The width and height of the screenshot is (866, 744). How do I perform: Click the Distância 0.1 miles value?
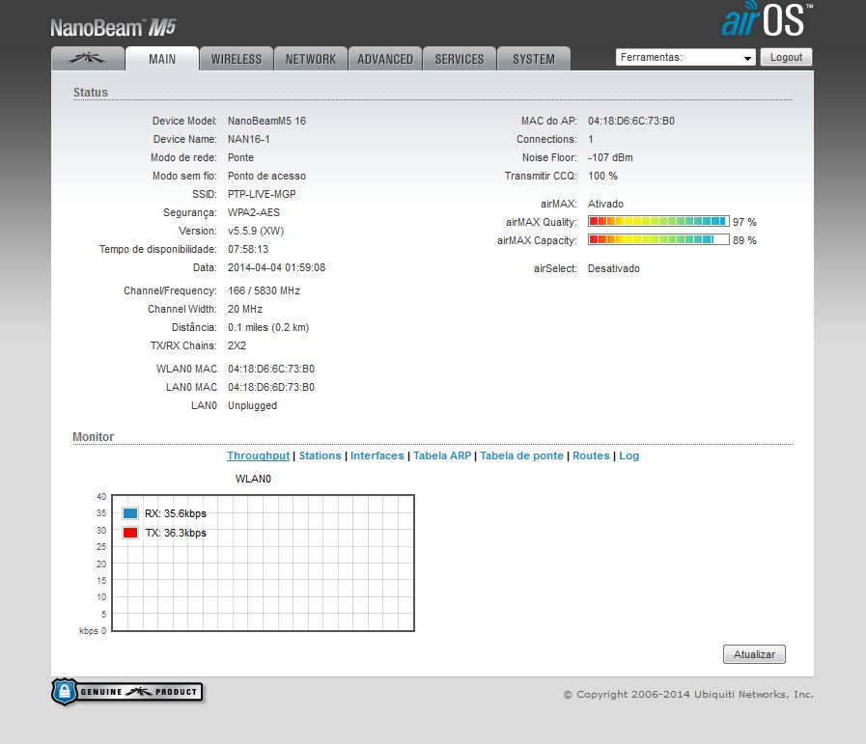click(268, 327)
